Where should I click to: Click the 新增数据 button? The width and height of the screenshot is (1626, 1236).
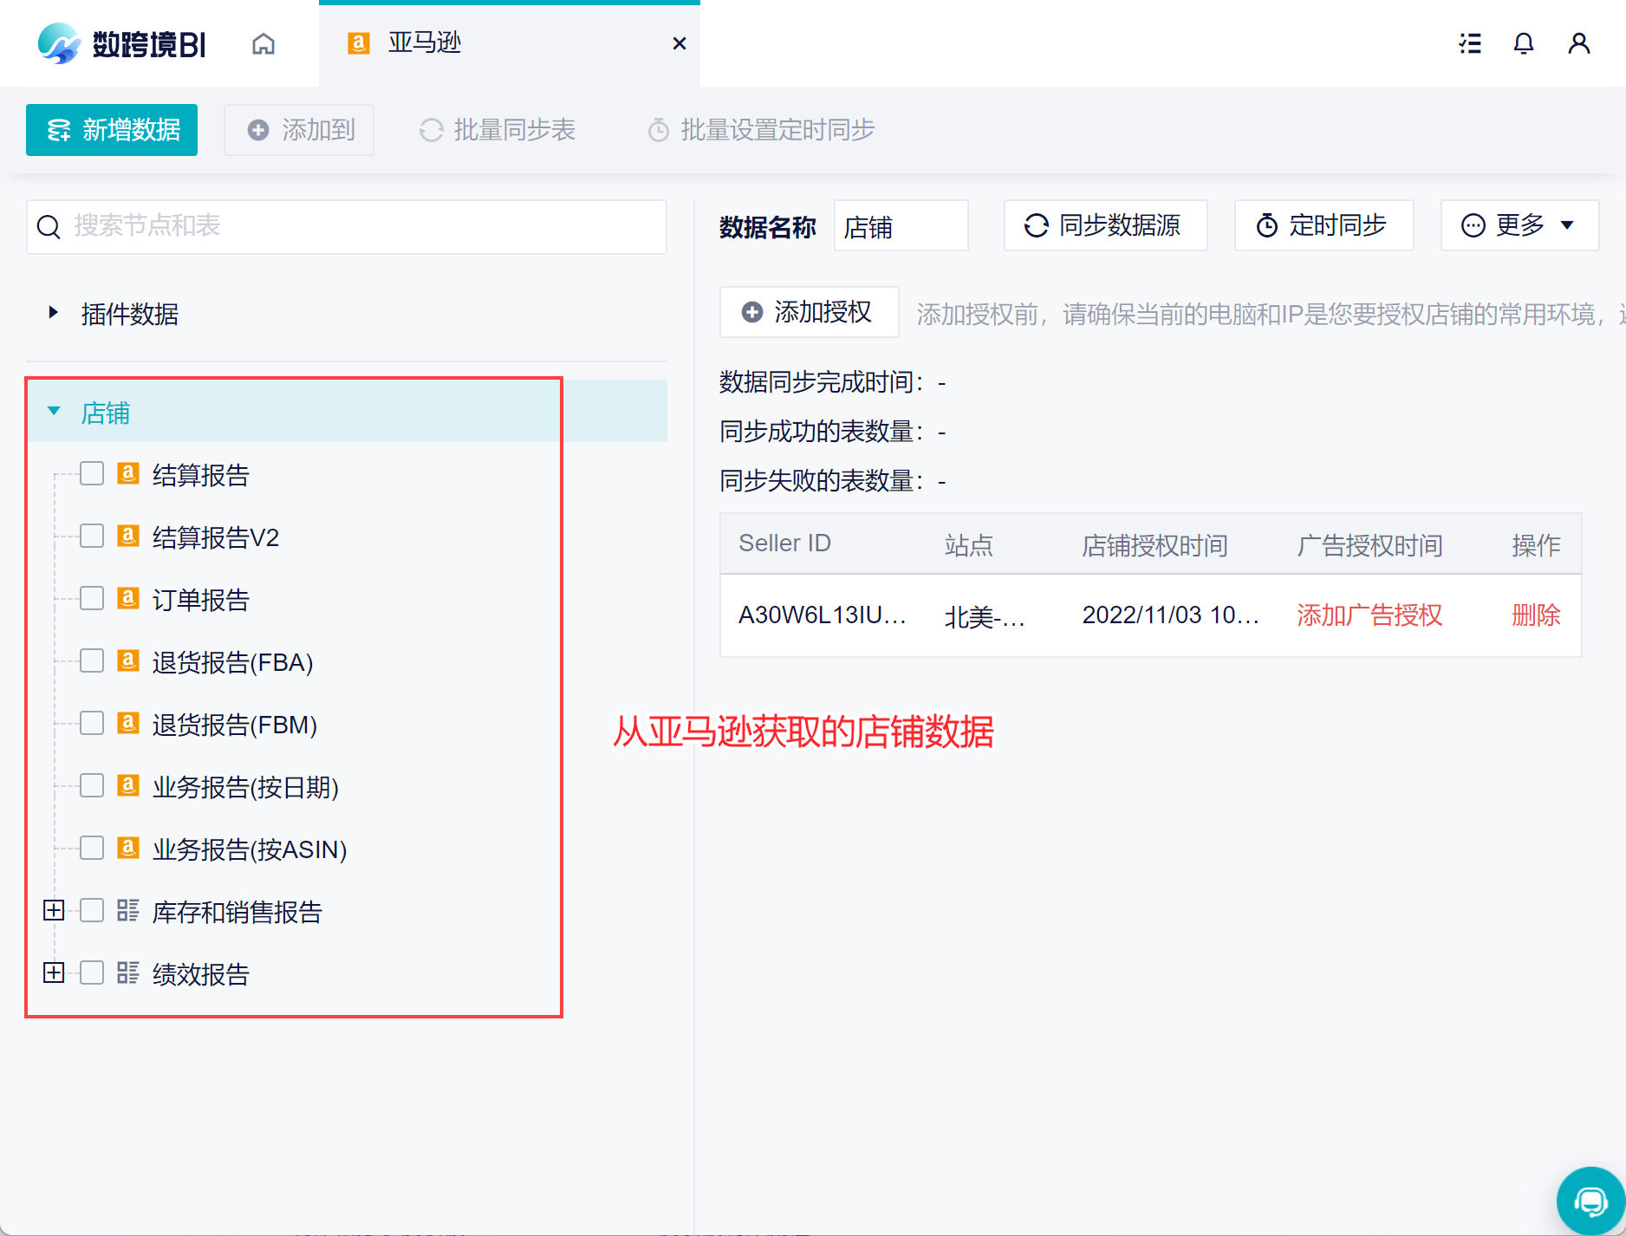(x=112, y=130)
